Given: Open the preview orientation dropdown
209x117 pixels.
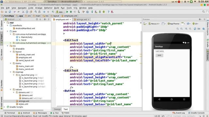Looking at the screenshot, I should 164,24.
